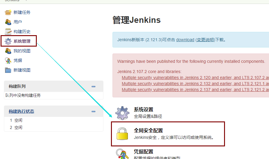
Task: Open 凭据配置 heading
Action: pos(144,152)
